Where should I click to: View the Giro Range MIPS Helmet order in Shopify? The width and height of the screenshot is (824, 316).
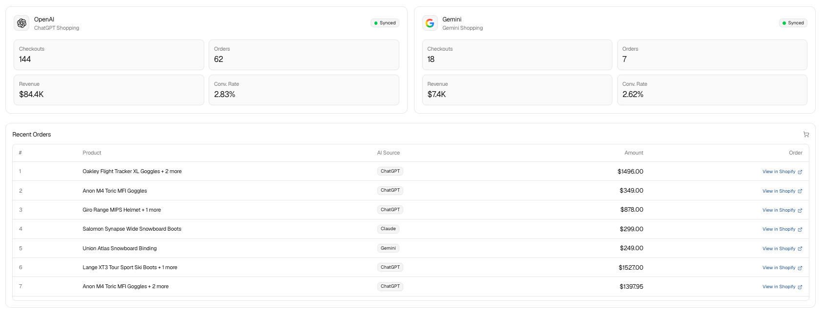coord(782,210)
